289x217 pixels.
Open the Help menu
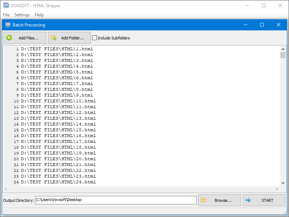click(x=39, y=15)
